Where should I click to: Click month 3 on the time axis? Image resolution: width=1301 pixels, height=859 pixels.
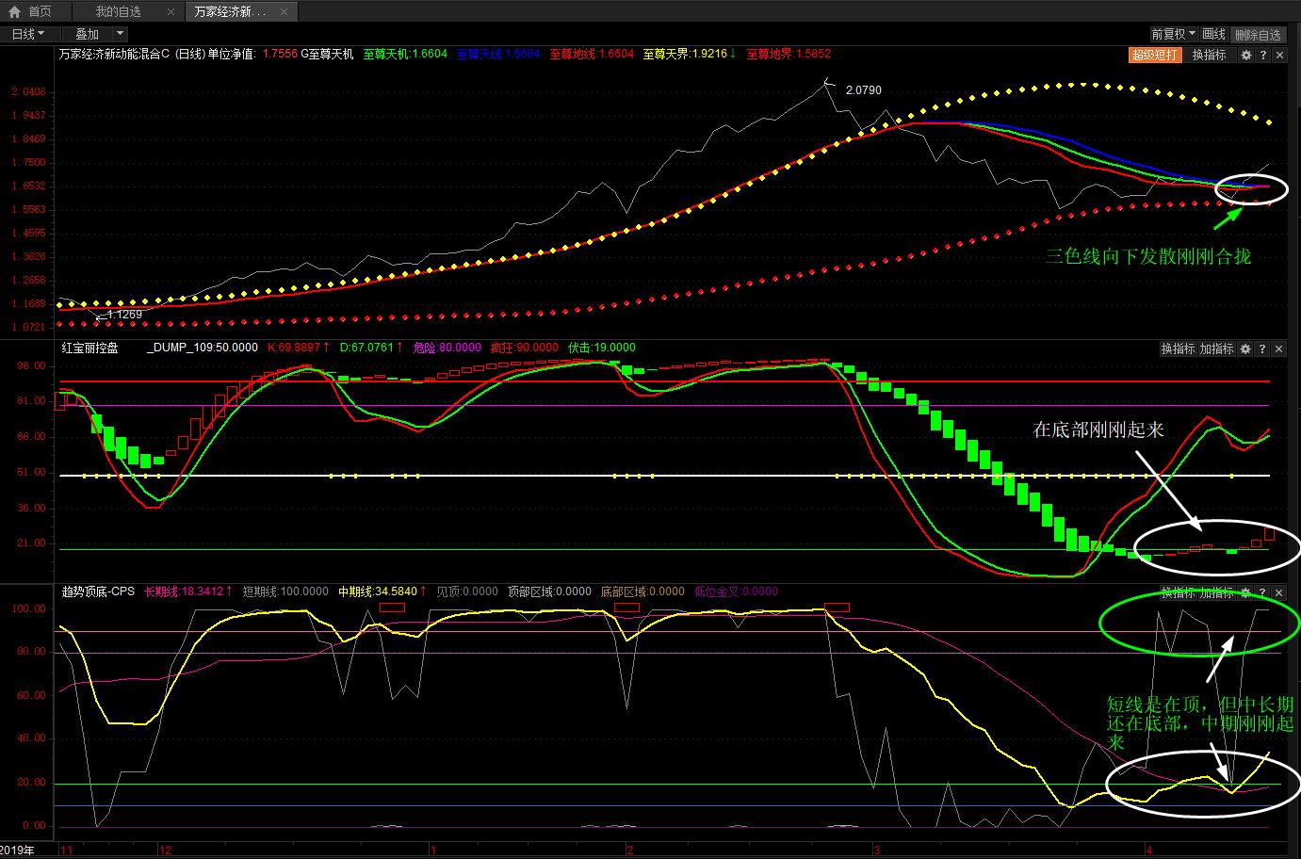[x=877, y=850]
